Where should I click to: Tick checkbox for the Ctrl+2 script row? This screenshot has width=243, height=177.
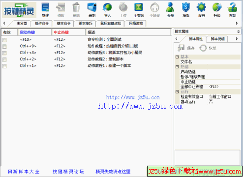click(x=4, y=59)
